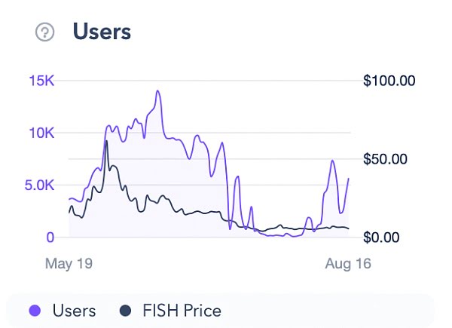Click the question mark help icon
This screenshot has height=328, width=452.
(x=46, y=32)
